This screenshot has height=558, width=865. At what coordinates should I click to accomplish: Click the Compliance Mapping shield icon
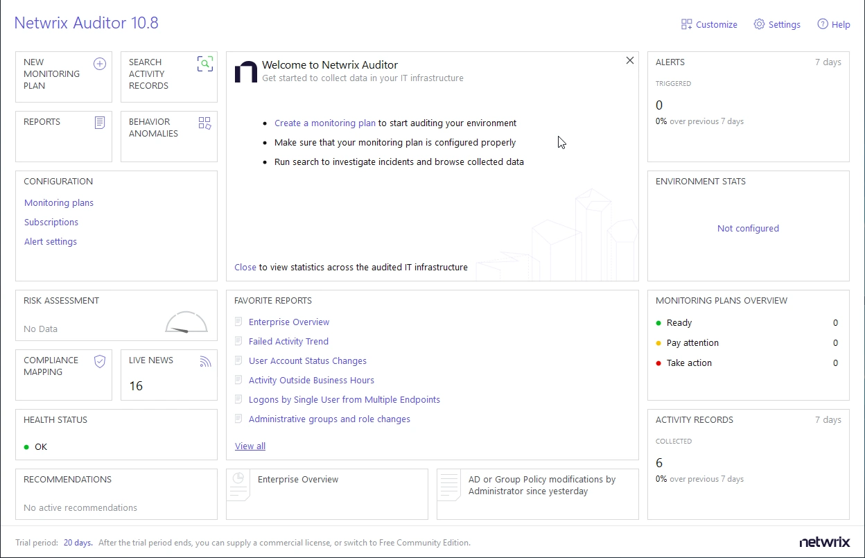click(x=100, y=361)
